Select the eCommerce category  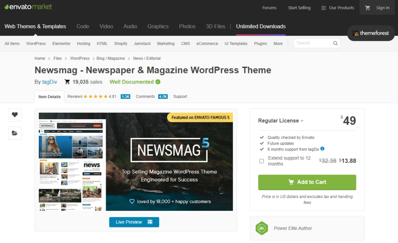(x=207, y=43)
